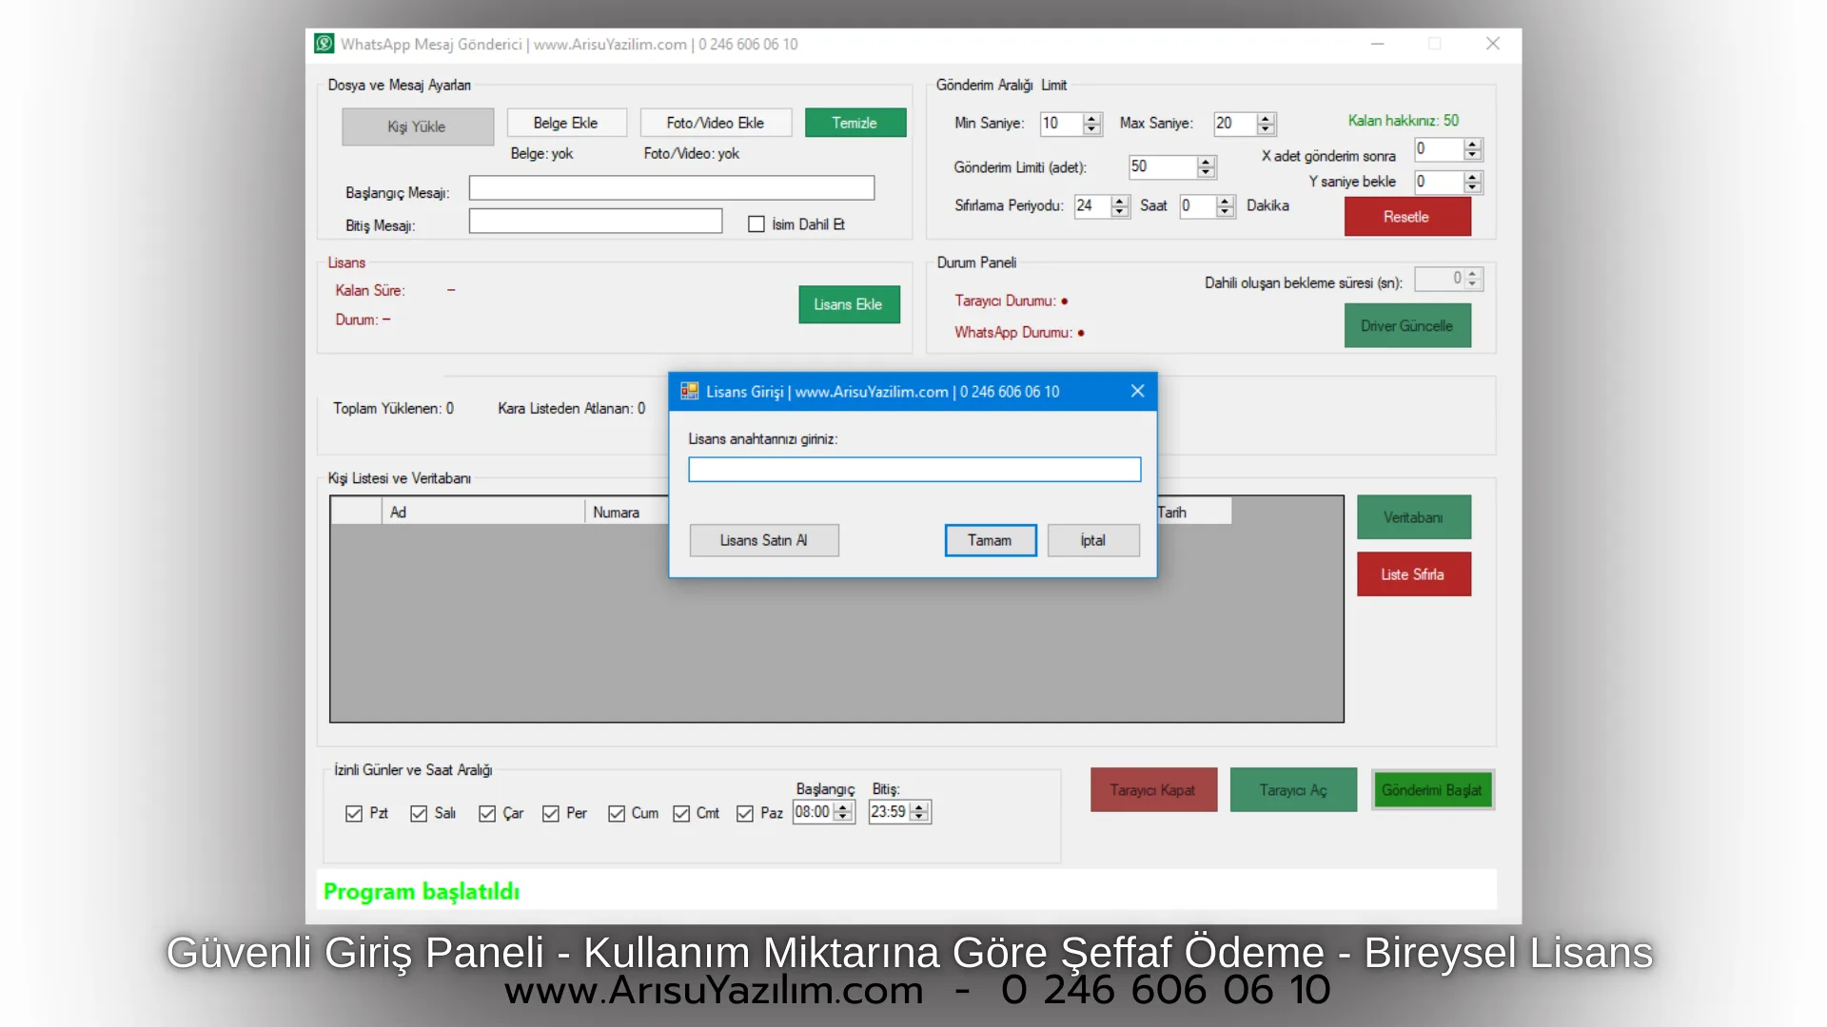Click the Lisans Girişi dialog icon
The width and height of the screenshot is (1827, 1027).
click(690, 392)
